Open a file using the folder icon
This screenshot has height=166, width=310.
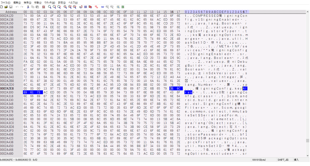pyautogui.click(x=6, y=7)
